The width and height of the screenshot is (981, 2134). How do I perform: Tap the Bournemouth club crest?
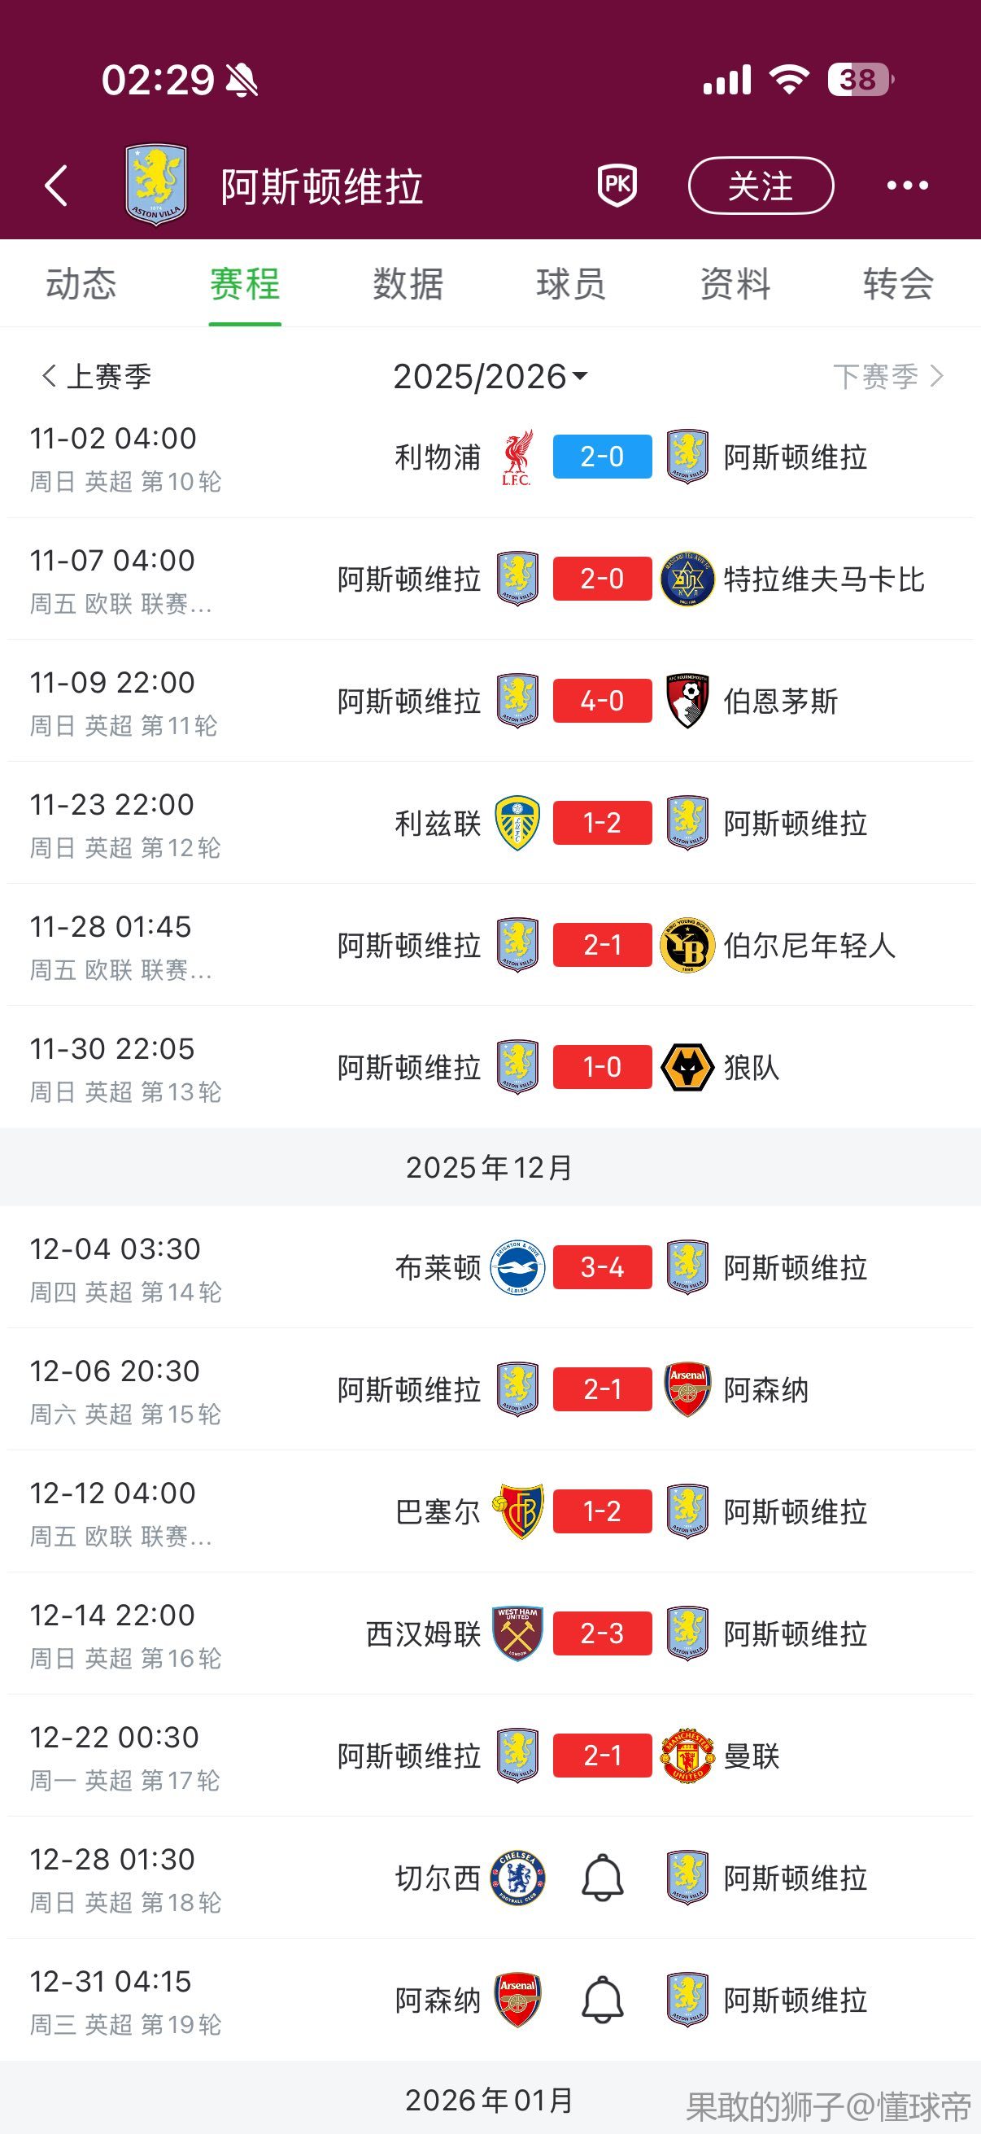[x=687, y=701]
